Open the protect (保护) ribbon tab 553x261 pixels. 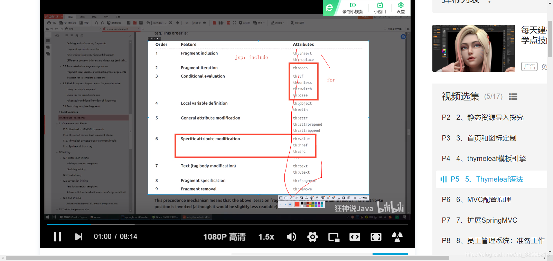(x=106, y=17)
